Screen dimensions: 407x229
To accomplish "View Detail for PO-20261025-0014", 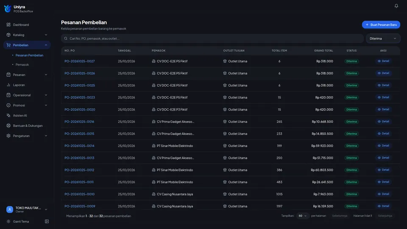I will 383,145.
